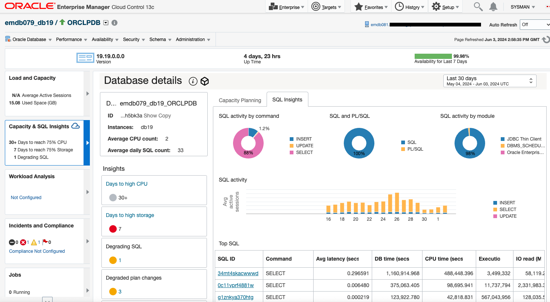
Task: Open the Enterprise menu
Action: 286,7
